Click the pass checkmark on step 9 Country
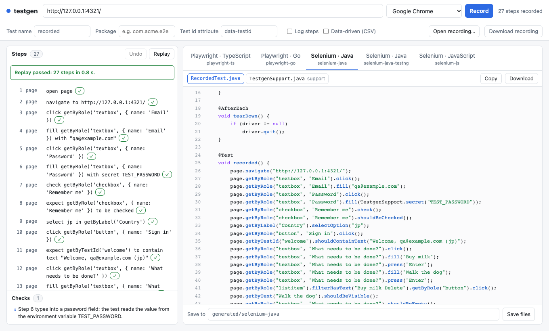This screenshot has height=331, width=549. [153, 222]
